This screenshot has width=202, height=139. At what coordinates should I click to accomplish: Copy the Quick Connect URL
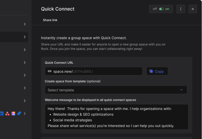[x=157, y=71]
